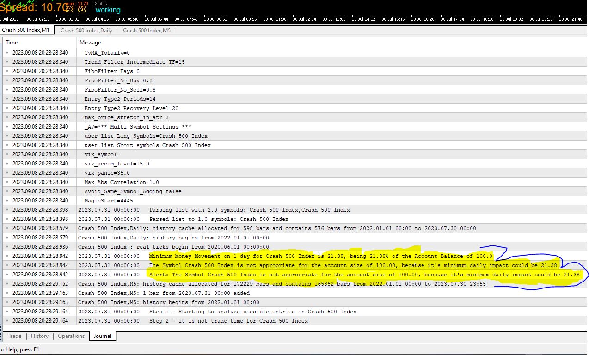Screen dimensions: 589x355
Task: Click the 30 Jul 21:40 time axis label
Action: (x=571, y=19)
